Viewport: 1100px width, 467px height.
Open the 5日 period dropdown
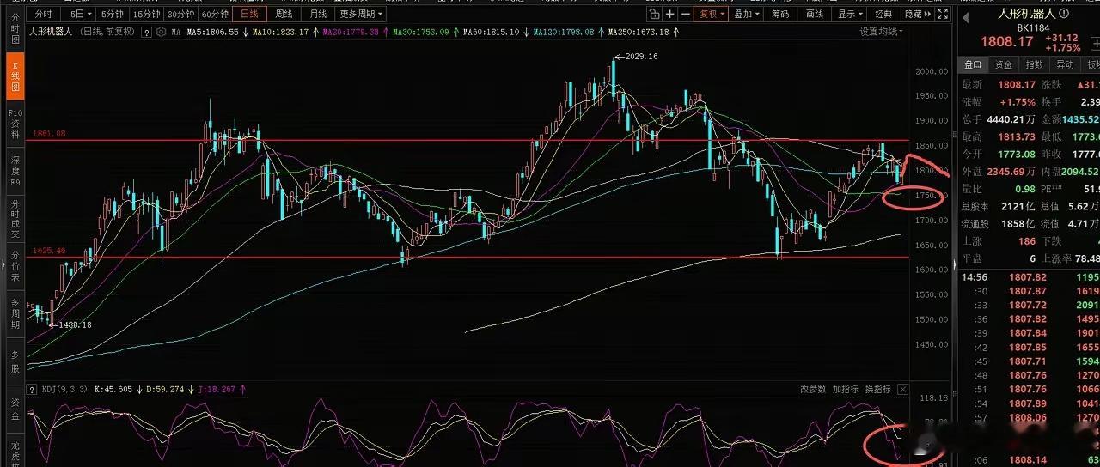[80, 14]
